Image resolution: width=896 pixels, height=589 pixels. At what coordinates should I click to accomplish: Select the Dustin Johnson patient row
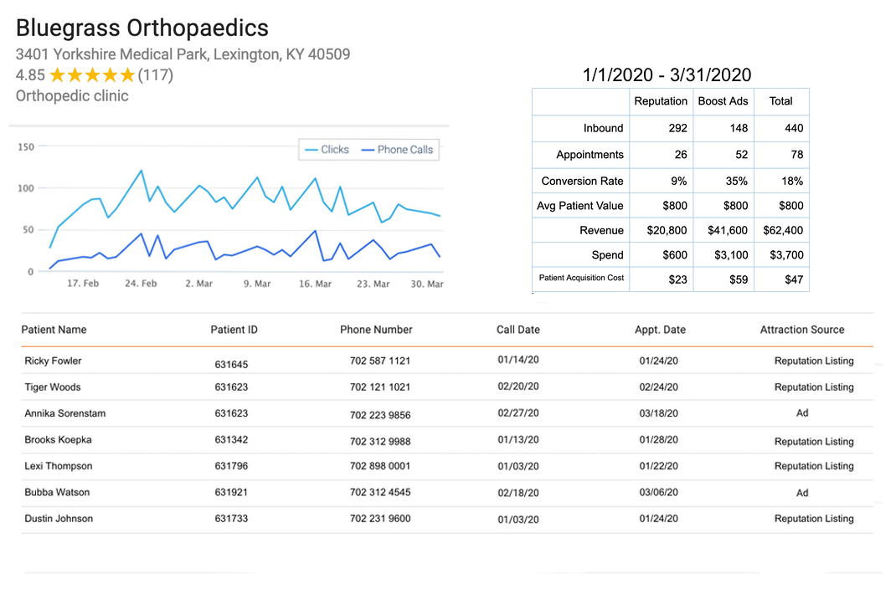pyautogui.click(x=447, y=519)
